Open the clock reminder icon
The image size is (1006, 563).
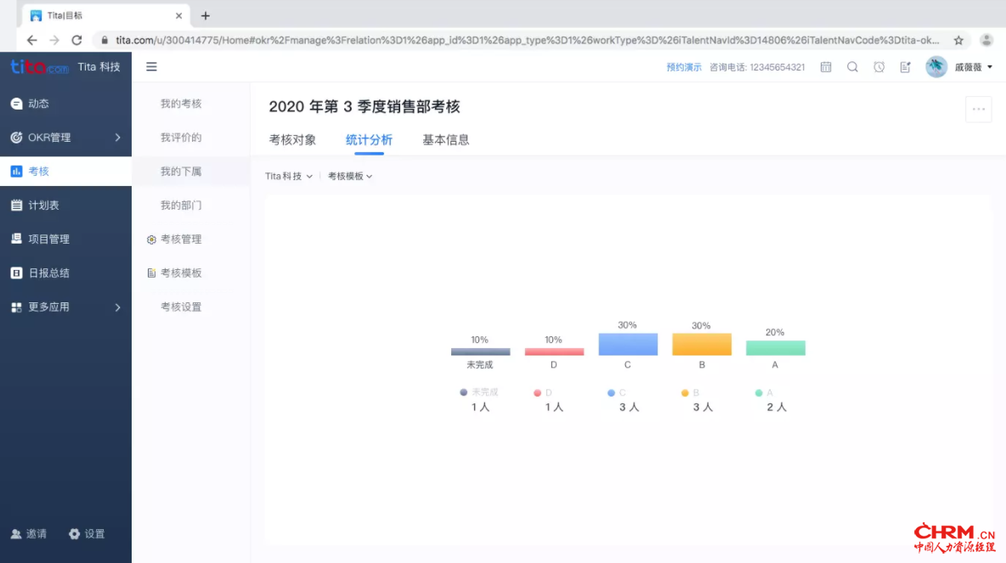point(879,67)
